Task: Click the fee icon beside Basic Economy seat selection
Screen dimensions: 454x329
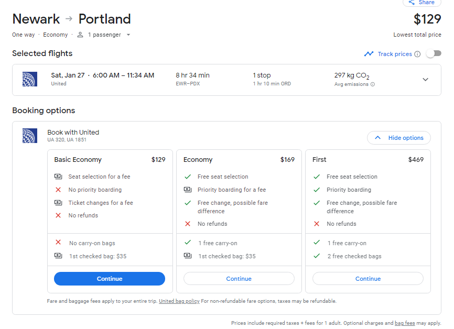Action: (x=58, y=177)
